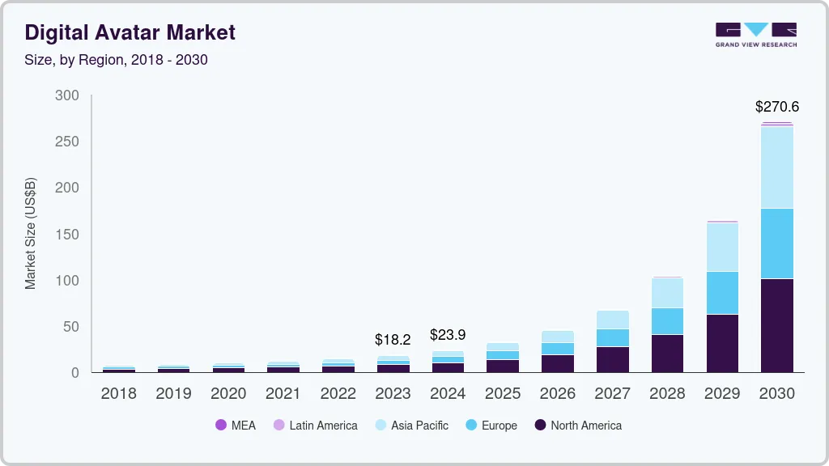Select the 2025 year label
Viewport: 829px width, 466px height.
point(502,394)
